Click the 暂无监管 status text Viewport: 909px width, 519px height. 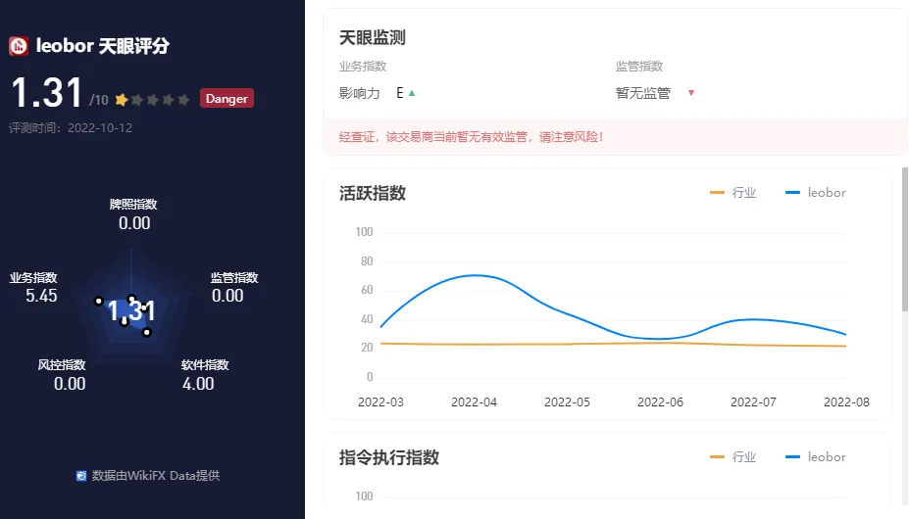643,93
